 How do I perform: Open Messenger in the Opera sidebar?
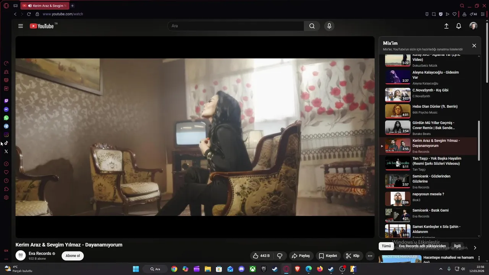[x=6, y=110]
